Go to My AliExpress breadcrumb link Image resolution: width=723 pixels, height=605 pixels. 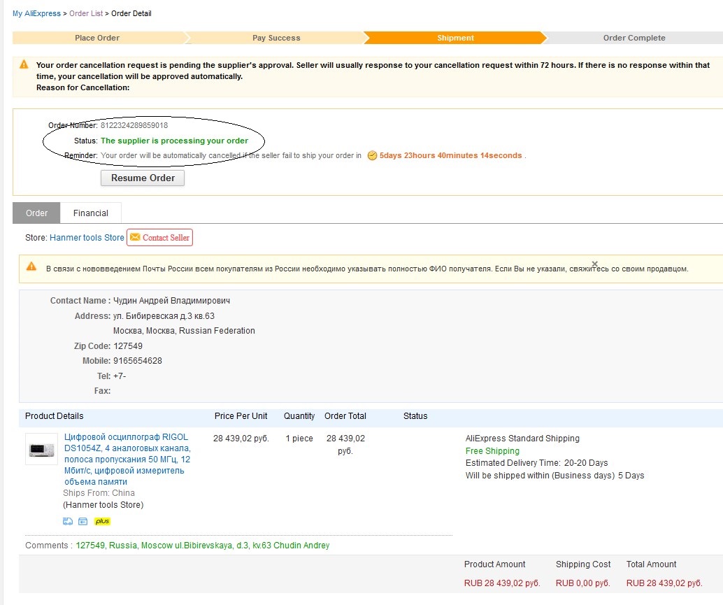[x=36, y=13]
